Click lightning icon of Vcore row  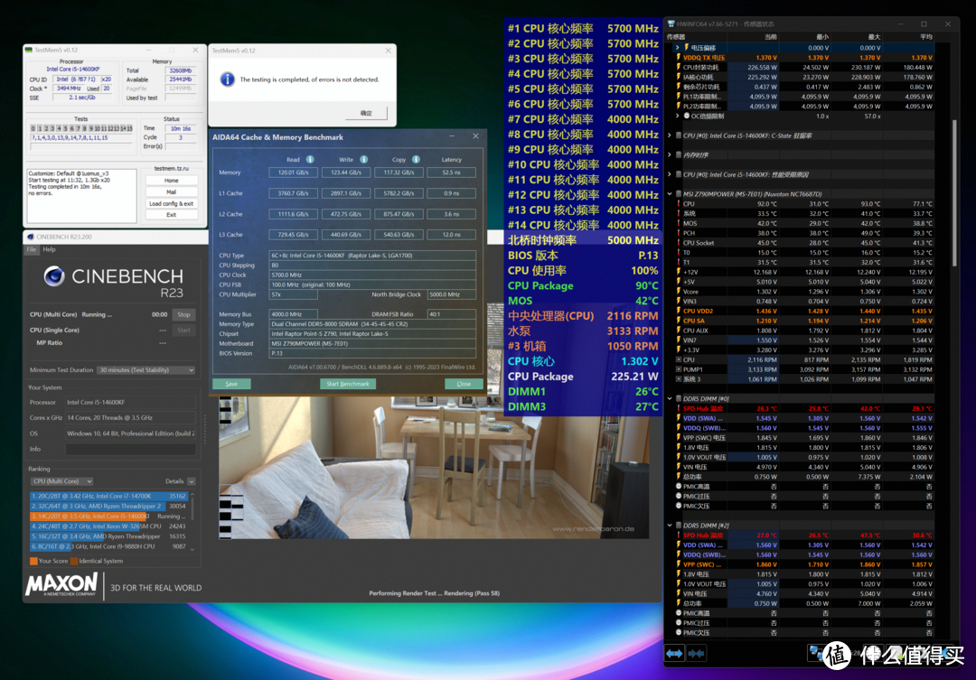click(x=679, y=291)
